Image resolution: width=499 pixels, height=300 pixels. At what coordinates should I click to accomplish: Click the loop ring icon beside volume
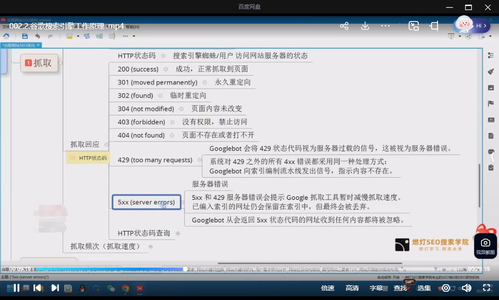(446, 288)
